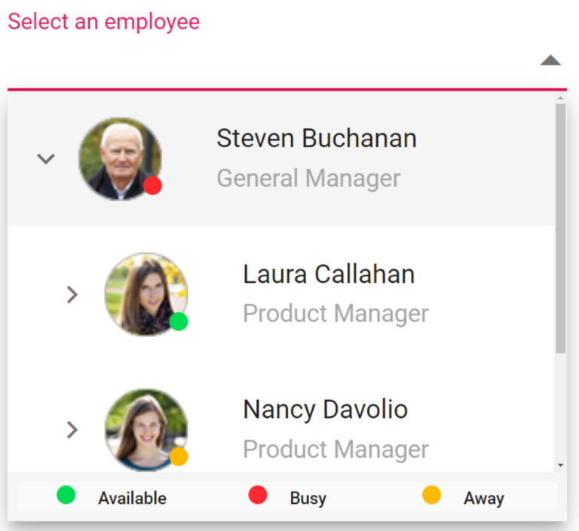
Task: Select the Steven Buchanan name
Action: 317,139
